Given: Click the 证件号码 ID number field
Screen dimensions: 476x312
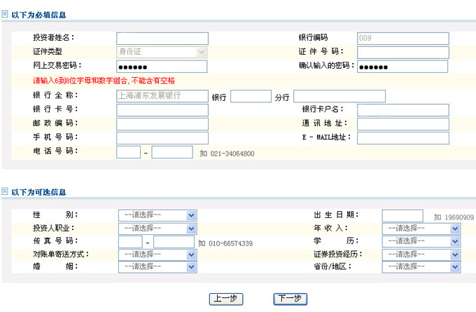Looking at the screenshot, I should coord(403,53).
